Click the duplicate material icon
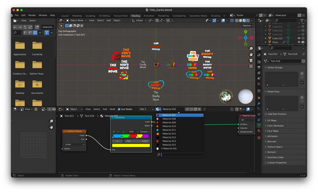Screen dimensions: 318x192 (x=195, y=109)
